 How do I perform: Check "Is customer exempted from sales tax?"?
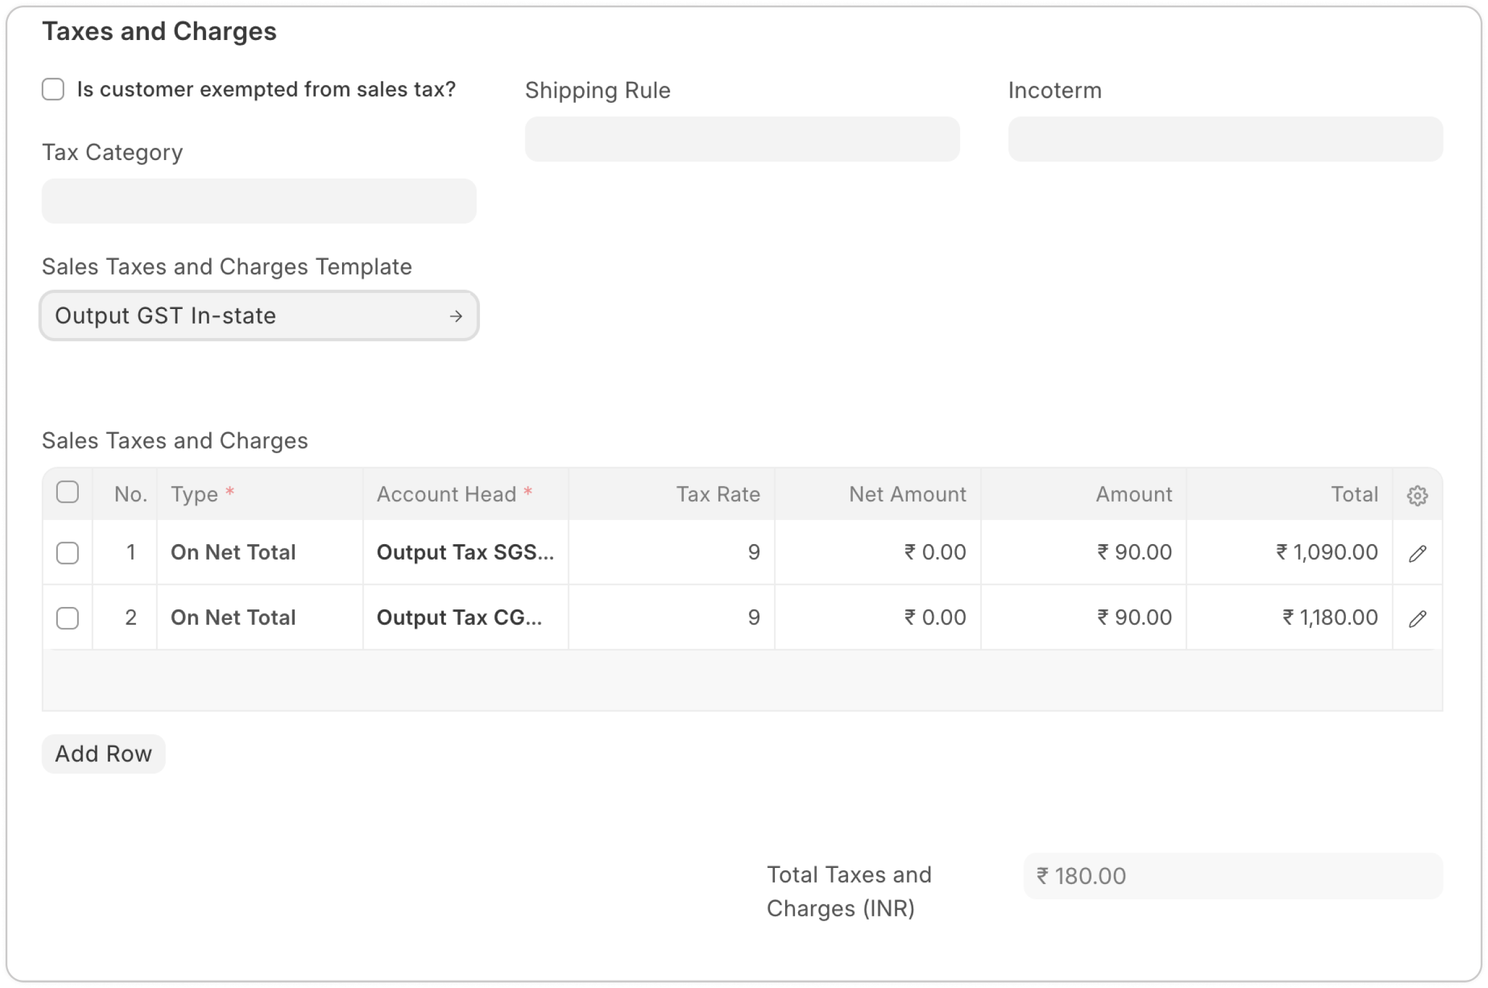(x=53, y=89)
